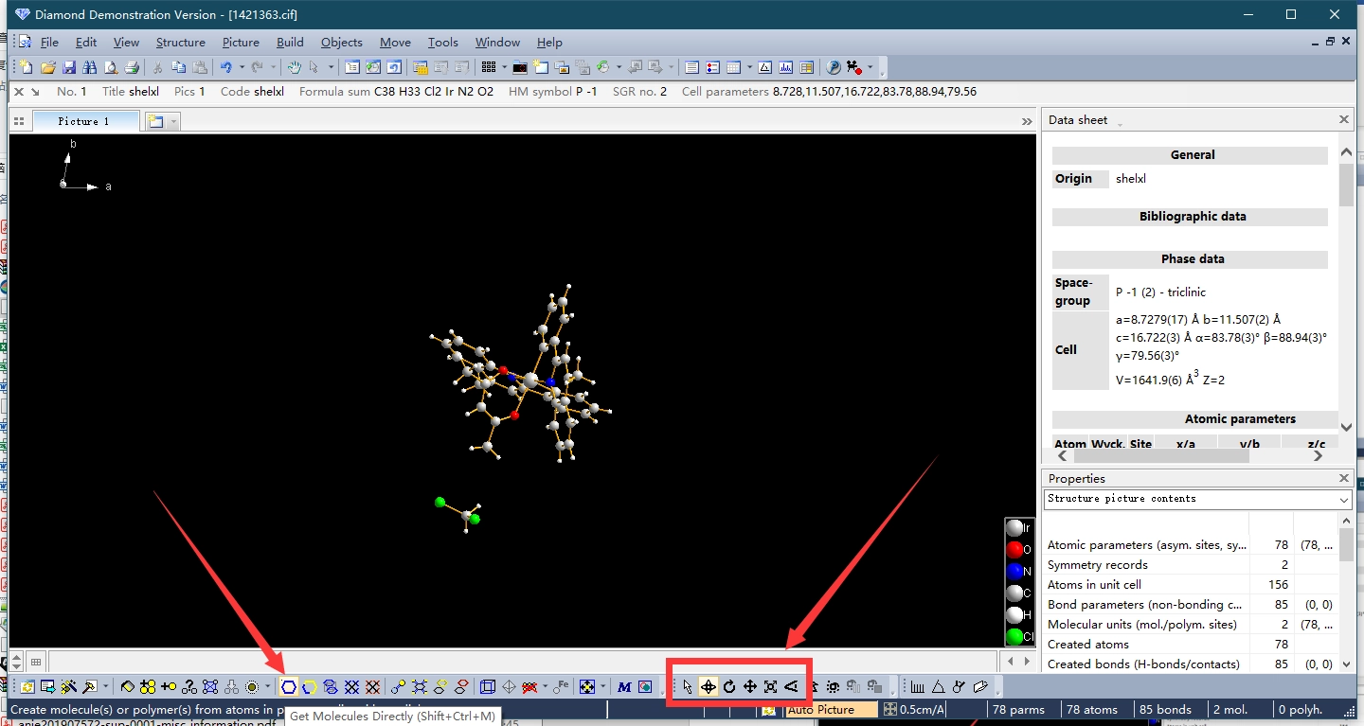Open the pointer tool dropdown arrow

(x=331, y=67)
